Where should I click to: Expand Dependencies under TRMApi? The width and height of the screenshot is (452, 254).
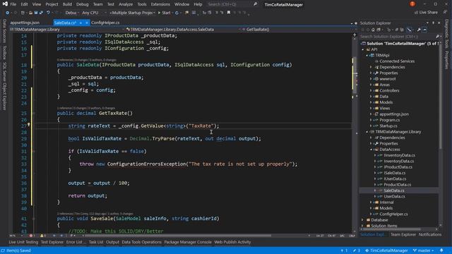point(371,67)
